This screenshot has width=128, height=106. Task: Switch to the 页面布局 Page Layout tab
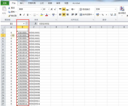point(32,3)
